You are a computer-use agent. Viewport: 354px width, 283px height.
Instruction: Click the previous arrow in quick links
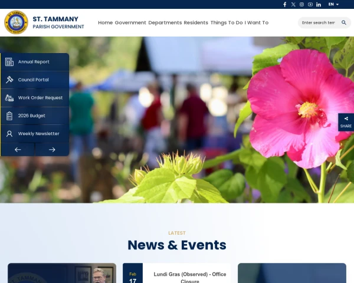click(18, 149)
